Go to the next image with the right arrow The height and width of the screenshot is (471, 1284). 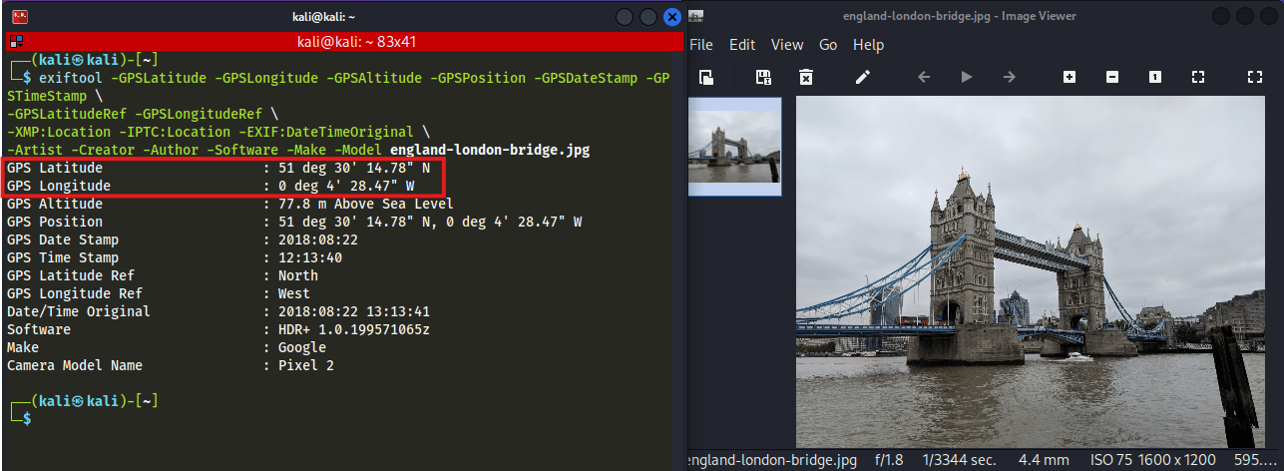(1009, 77)
